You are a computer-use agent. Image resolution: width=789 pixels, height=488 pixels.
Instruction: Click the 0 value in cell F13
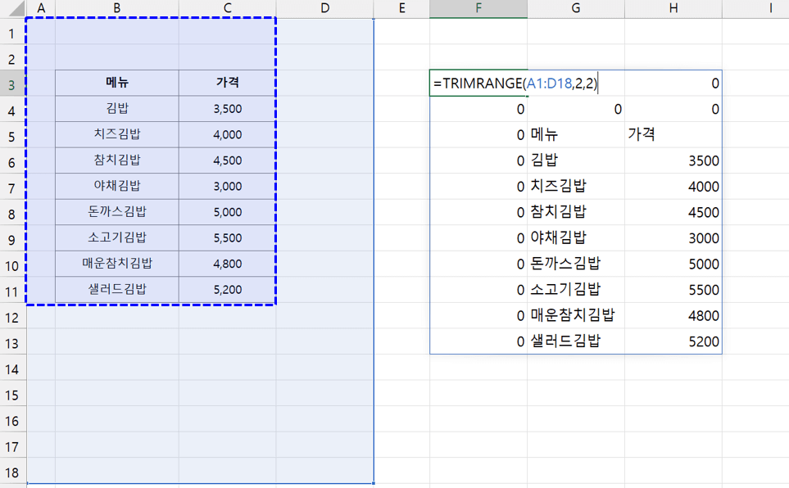520,341
